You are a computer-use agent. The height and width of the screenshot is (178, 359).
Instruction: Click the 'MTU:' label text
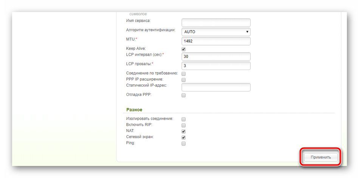pyautogui.click(x=132, y=39)
